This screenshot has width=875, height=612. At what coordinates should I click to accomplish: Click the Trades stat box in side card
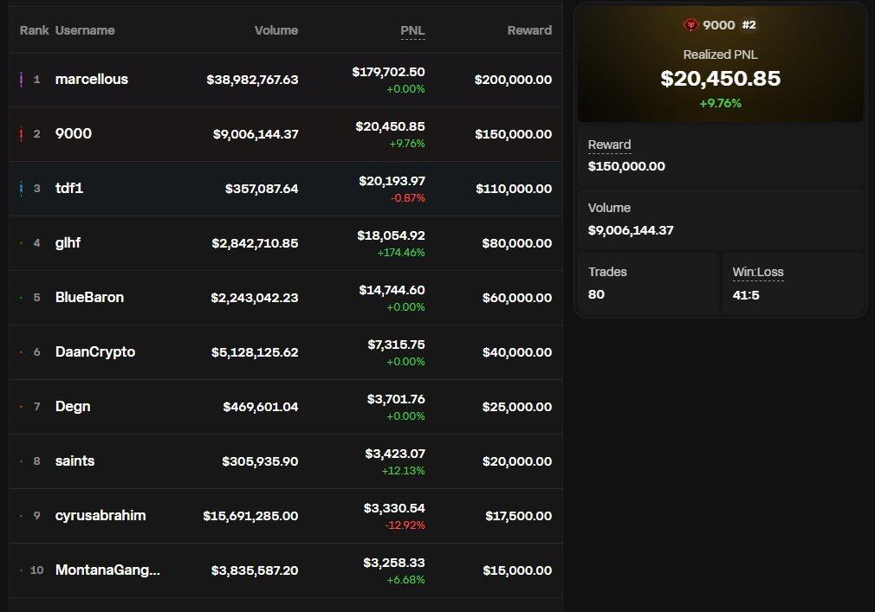tap(647, 283)
